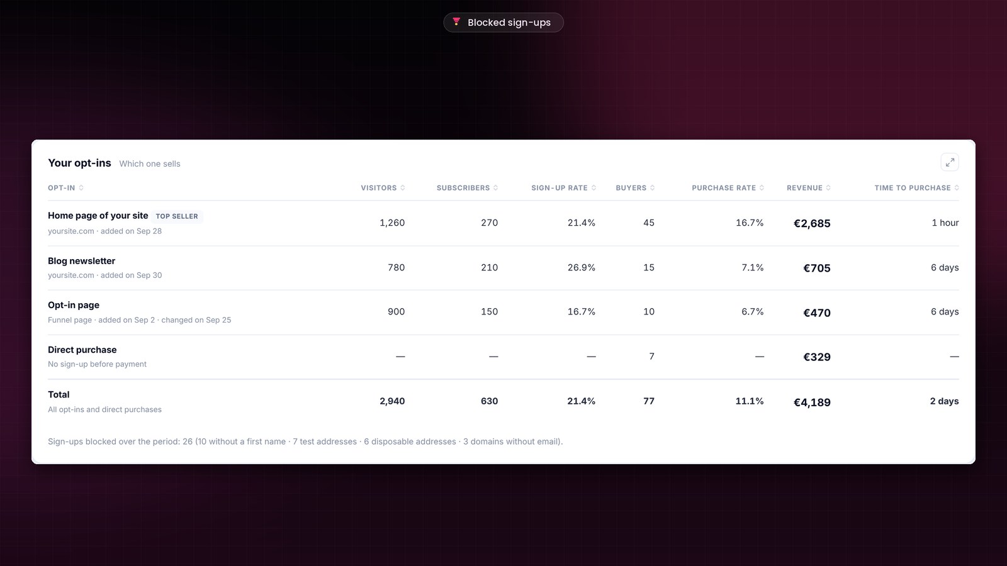Image resolution: width=1007 pixels, height=566 pixels.
Task: Click subscribers value 210
Action: click(x=490, y=267)
